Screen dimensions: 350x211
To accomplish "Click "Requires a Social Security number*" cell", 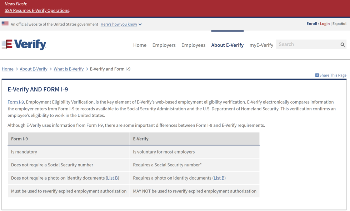I will click(x=195, y=165).
